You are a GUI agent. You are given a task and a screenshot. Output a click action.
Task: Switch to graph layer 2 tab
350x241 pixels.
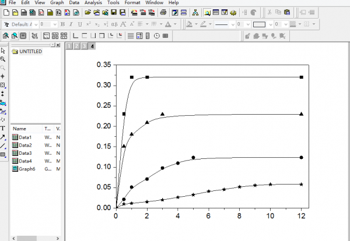pos(77,46)
